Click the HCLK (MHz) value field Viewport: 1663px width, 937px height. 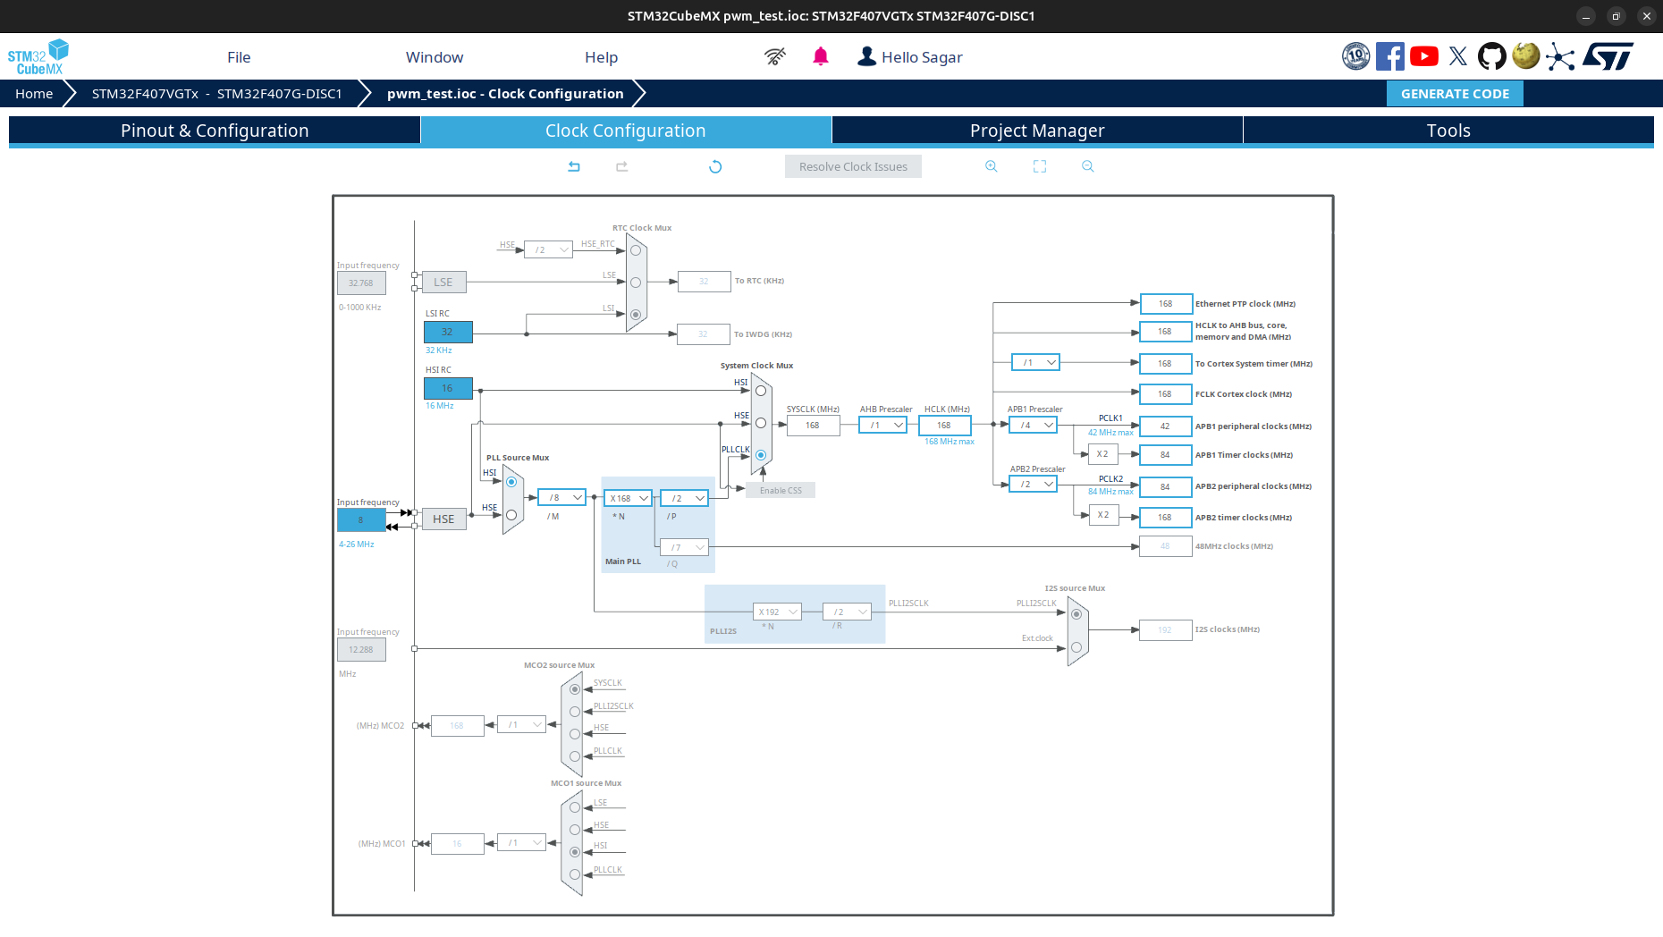[944, 425]
